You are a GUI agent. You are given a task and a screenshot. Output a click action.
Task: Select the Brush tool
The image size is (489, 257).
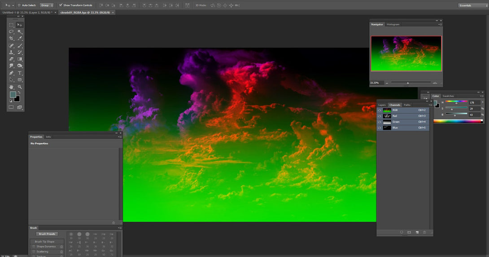[20, 46]
